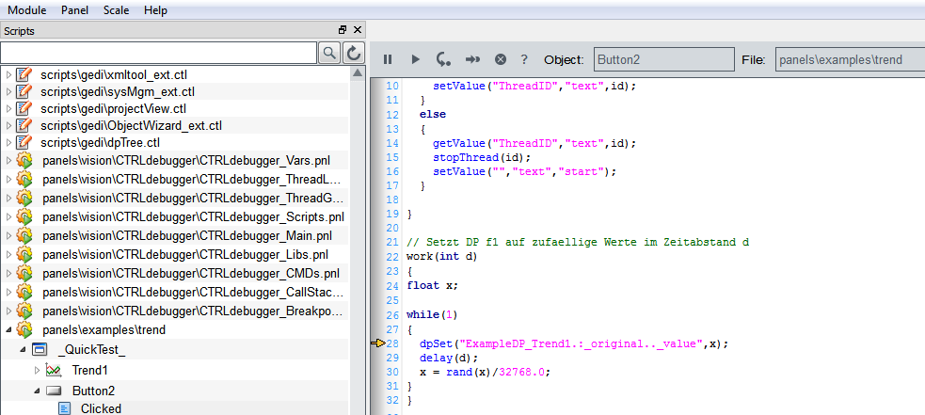925x415 pixels.
Task: Click the Scripts search input field
Action: coord(158,53)
